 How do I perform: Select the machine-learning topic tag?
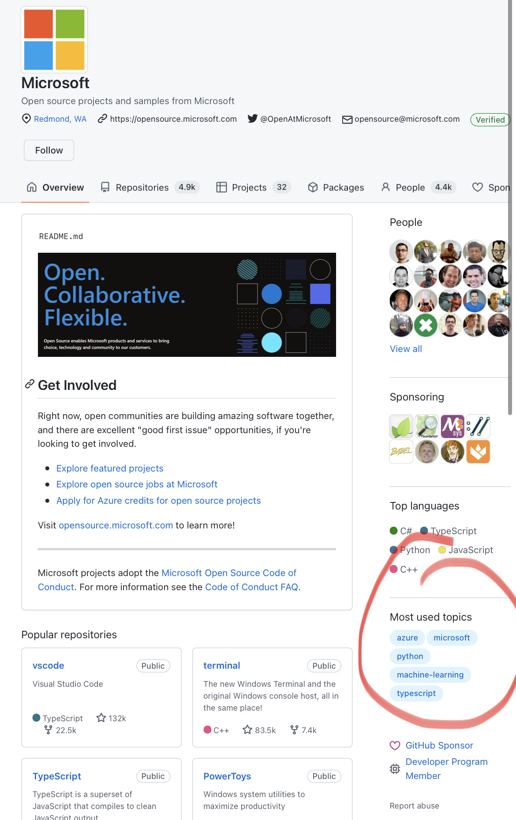(x=430, y=674)
